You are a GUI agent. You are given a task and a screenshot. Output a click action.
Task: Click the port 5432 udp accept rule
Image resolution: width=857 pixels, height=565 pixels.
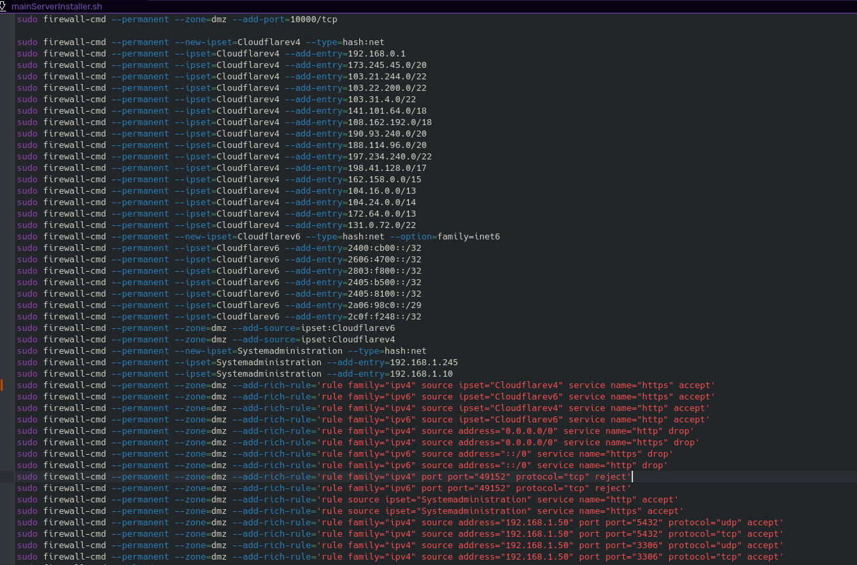point(400,523)
